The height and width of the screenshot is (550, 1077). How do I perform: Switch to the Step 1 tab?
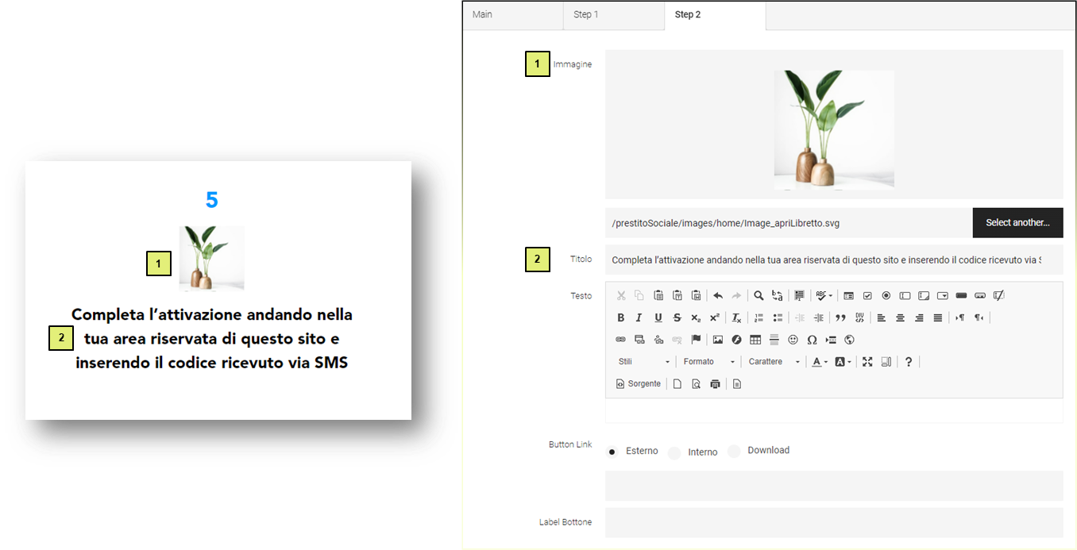point(614,14)
